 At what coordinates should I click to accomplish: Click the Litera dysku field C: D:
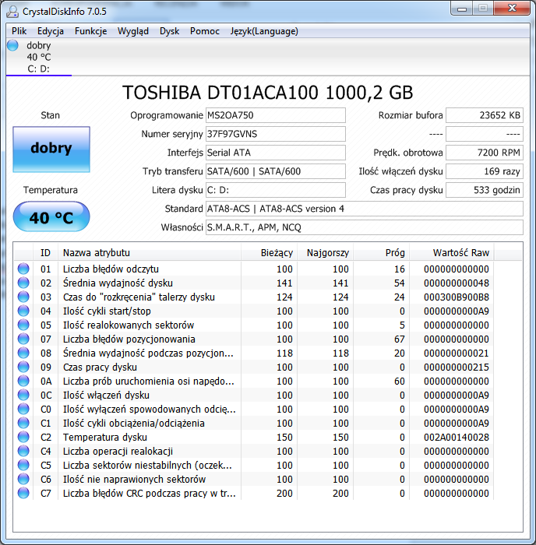[x=276, y=190]
